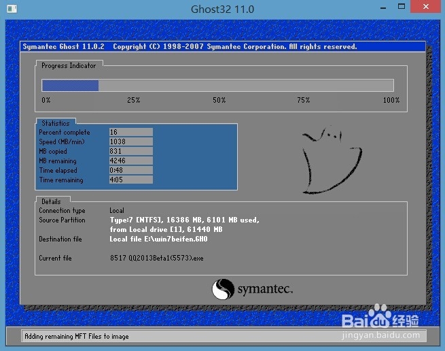Click the 75% progress scale label
The height and width of the screenshot is (351, 445).
(x=304, y=100)
